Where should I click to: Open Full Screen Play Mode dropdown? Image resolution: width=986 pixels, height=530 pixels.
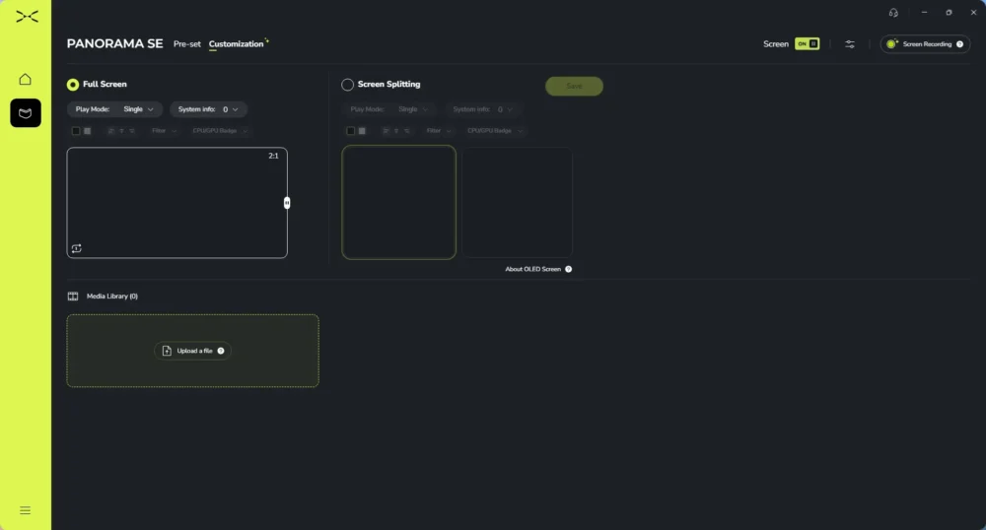(114, 109)
